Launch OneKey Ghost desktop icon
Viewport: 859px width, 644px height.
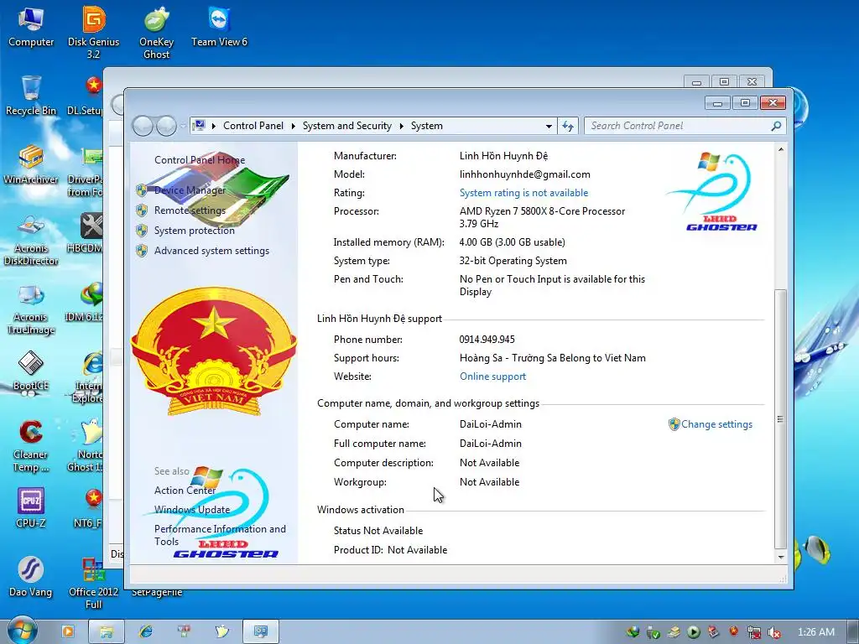(156, 32)
